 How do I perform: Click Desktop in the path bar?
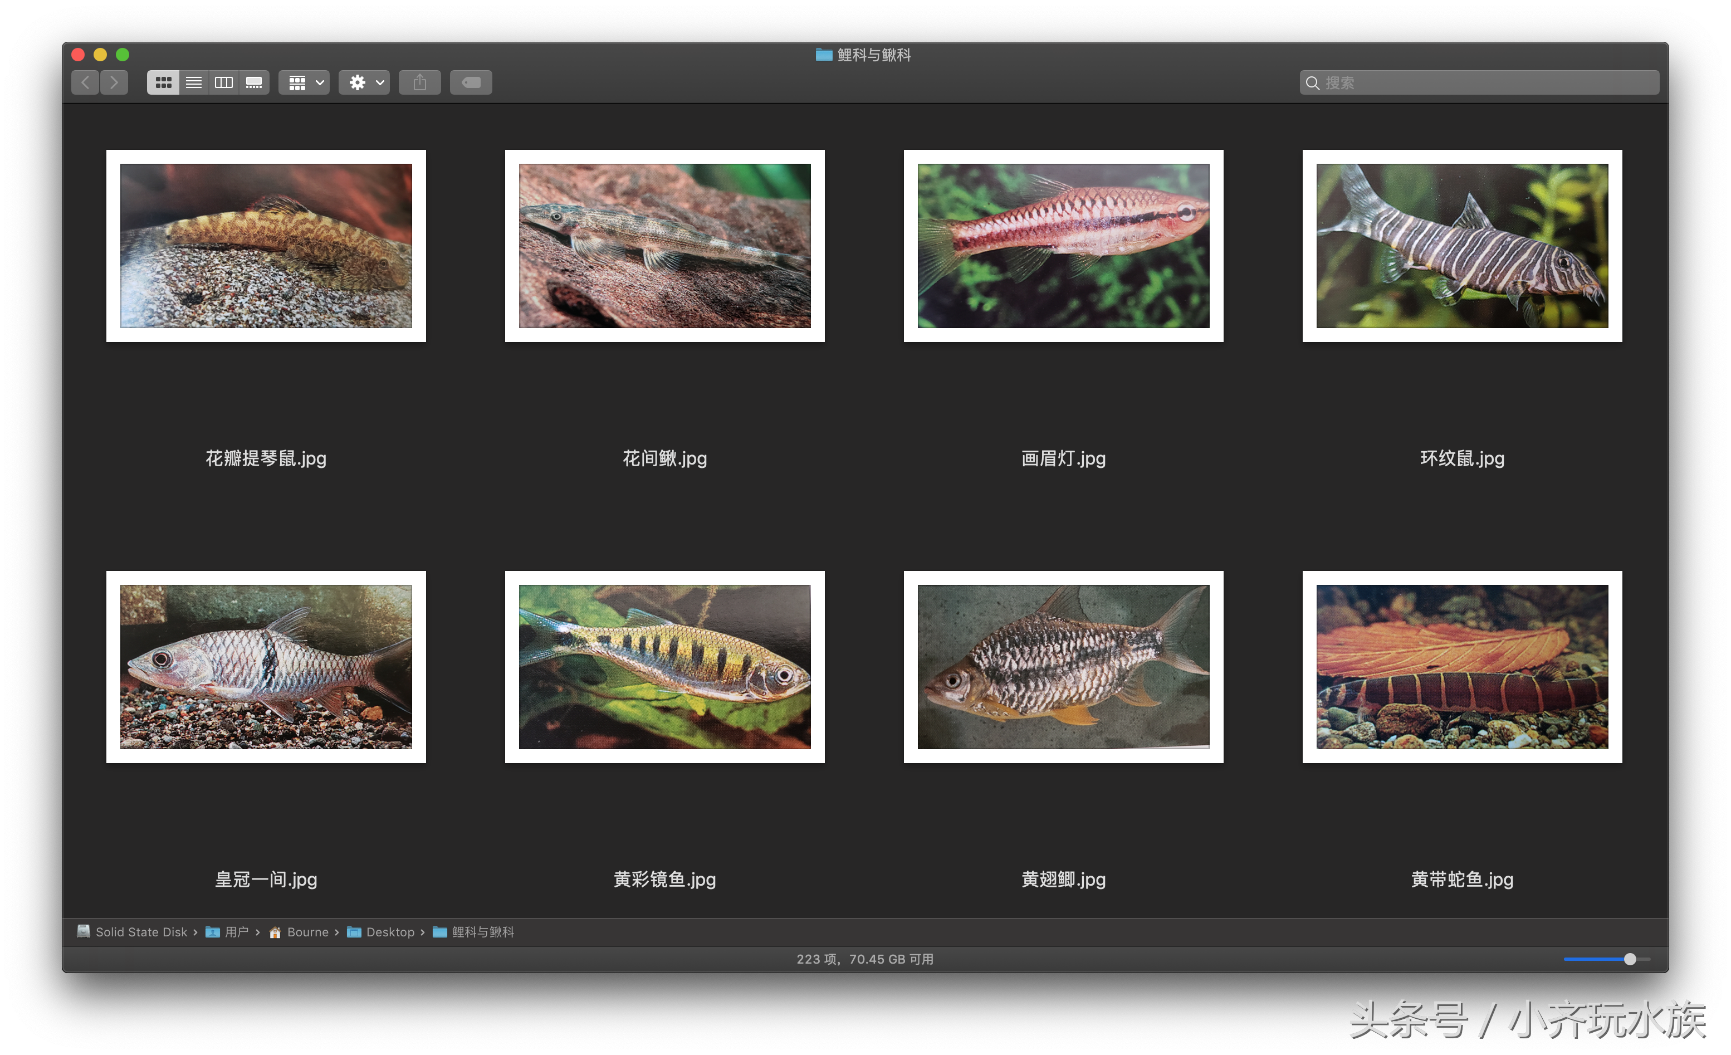click(x=382, y=932)
